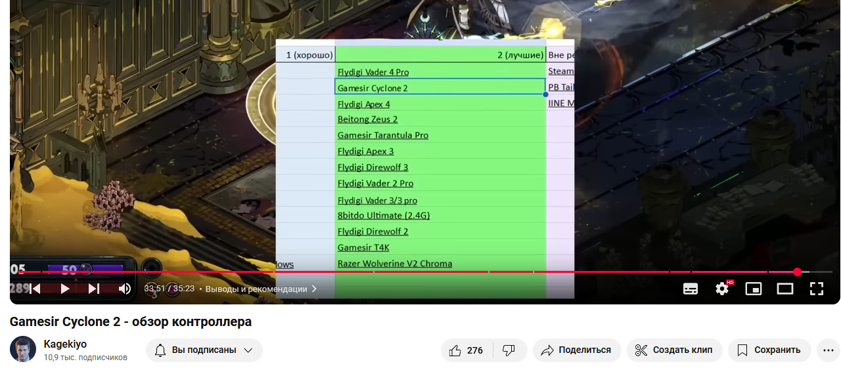Viewport: 841px width, 370px height.
Task: Open the player settings gear
Action: [x=723, y=288]
